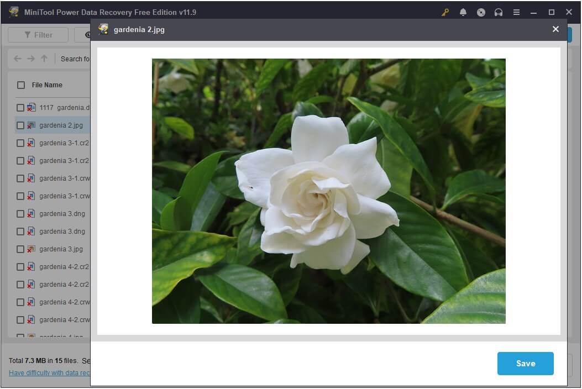
Task: Click the Save button in the preview
Action: coord(525,364)
